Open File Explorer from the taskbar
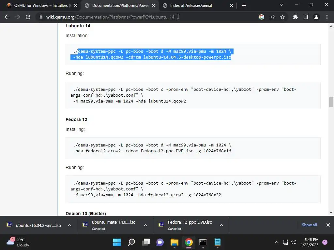 (174, 242)
